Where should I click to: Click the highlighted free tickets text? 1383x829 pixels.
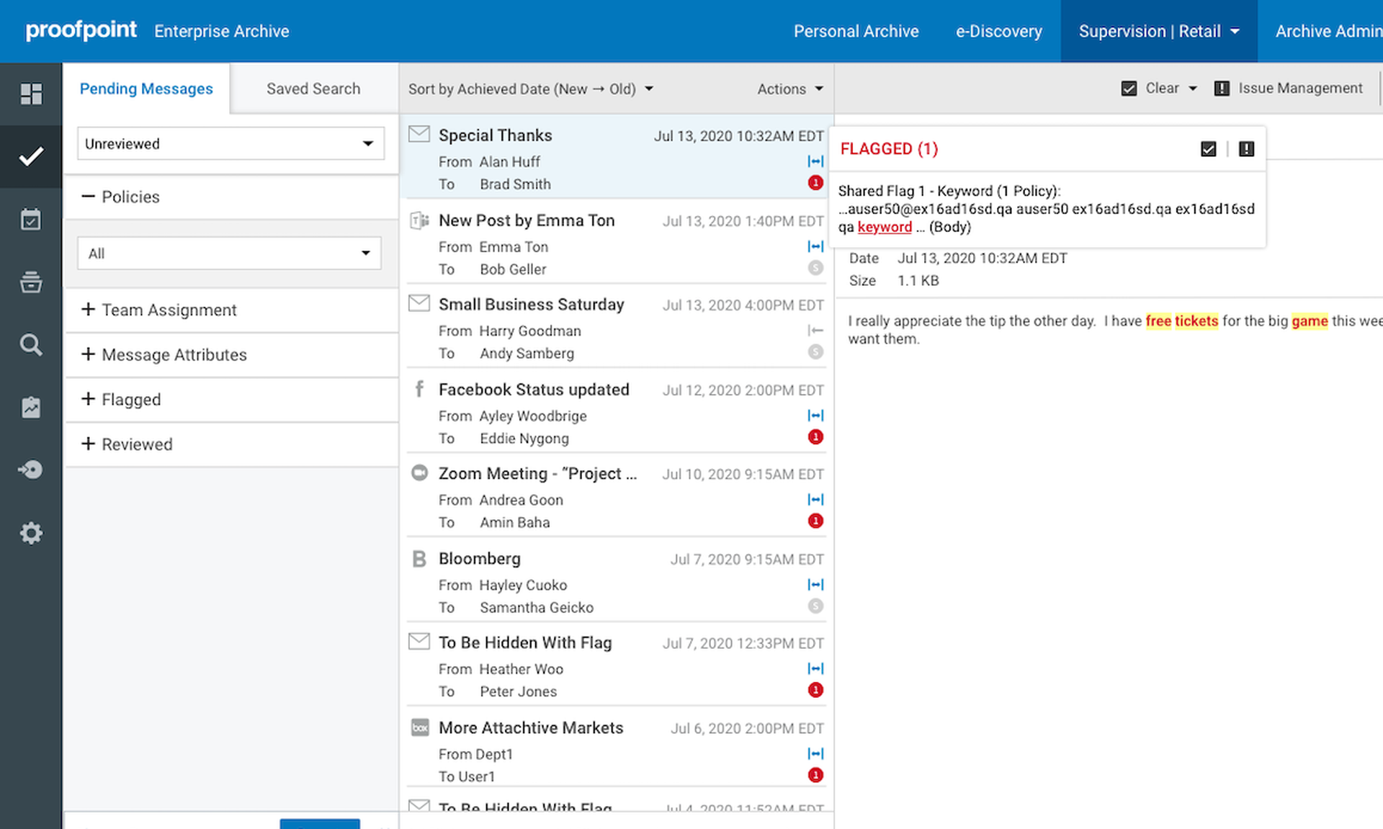pos(1181,321)
